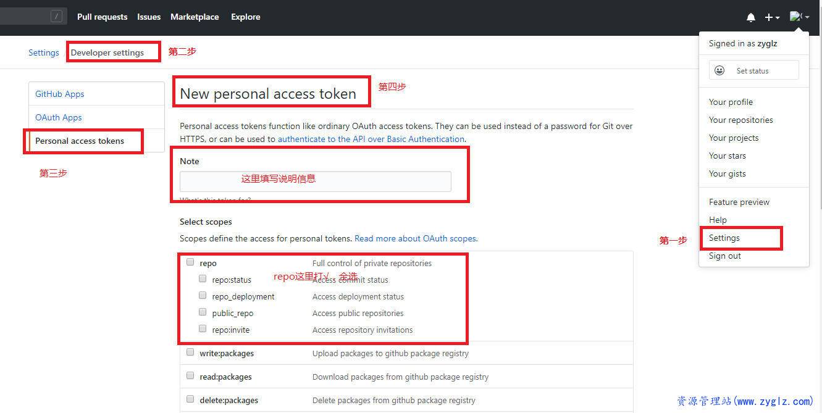
Task: Click 'Delete packages from github package registry'
Action: (x=394, y=400)
